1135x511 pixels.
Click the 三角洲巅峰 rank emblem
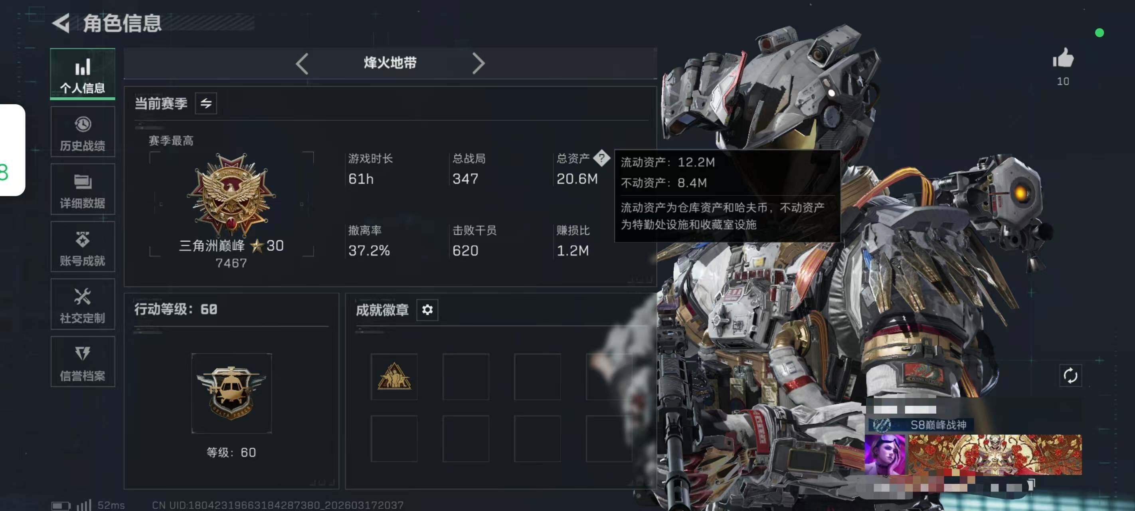(x=231, y=194)
